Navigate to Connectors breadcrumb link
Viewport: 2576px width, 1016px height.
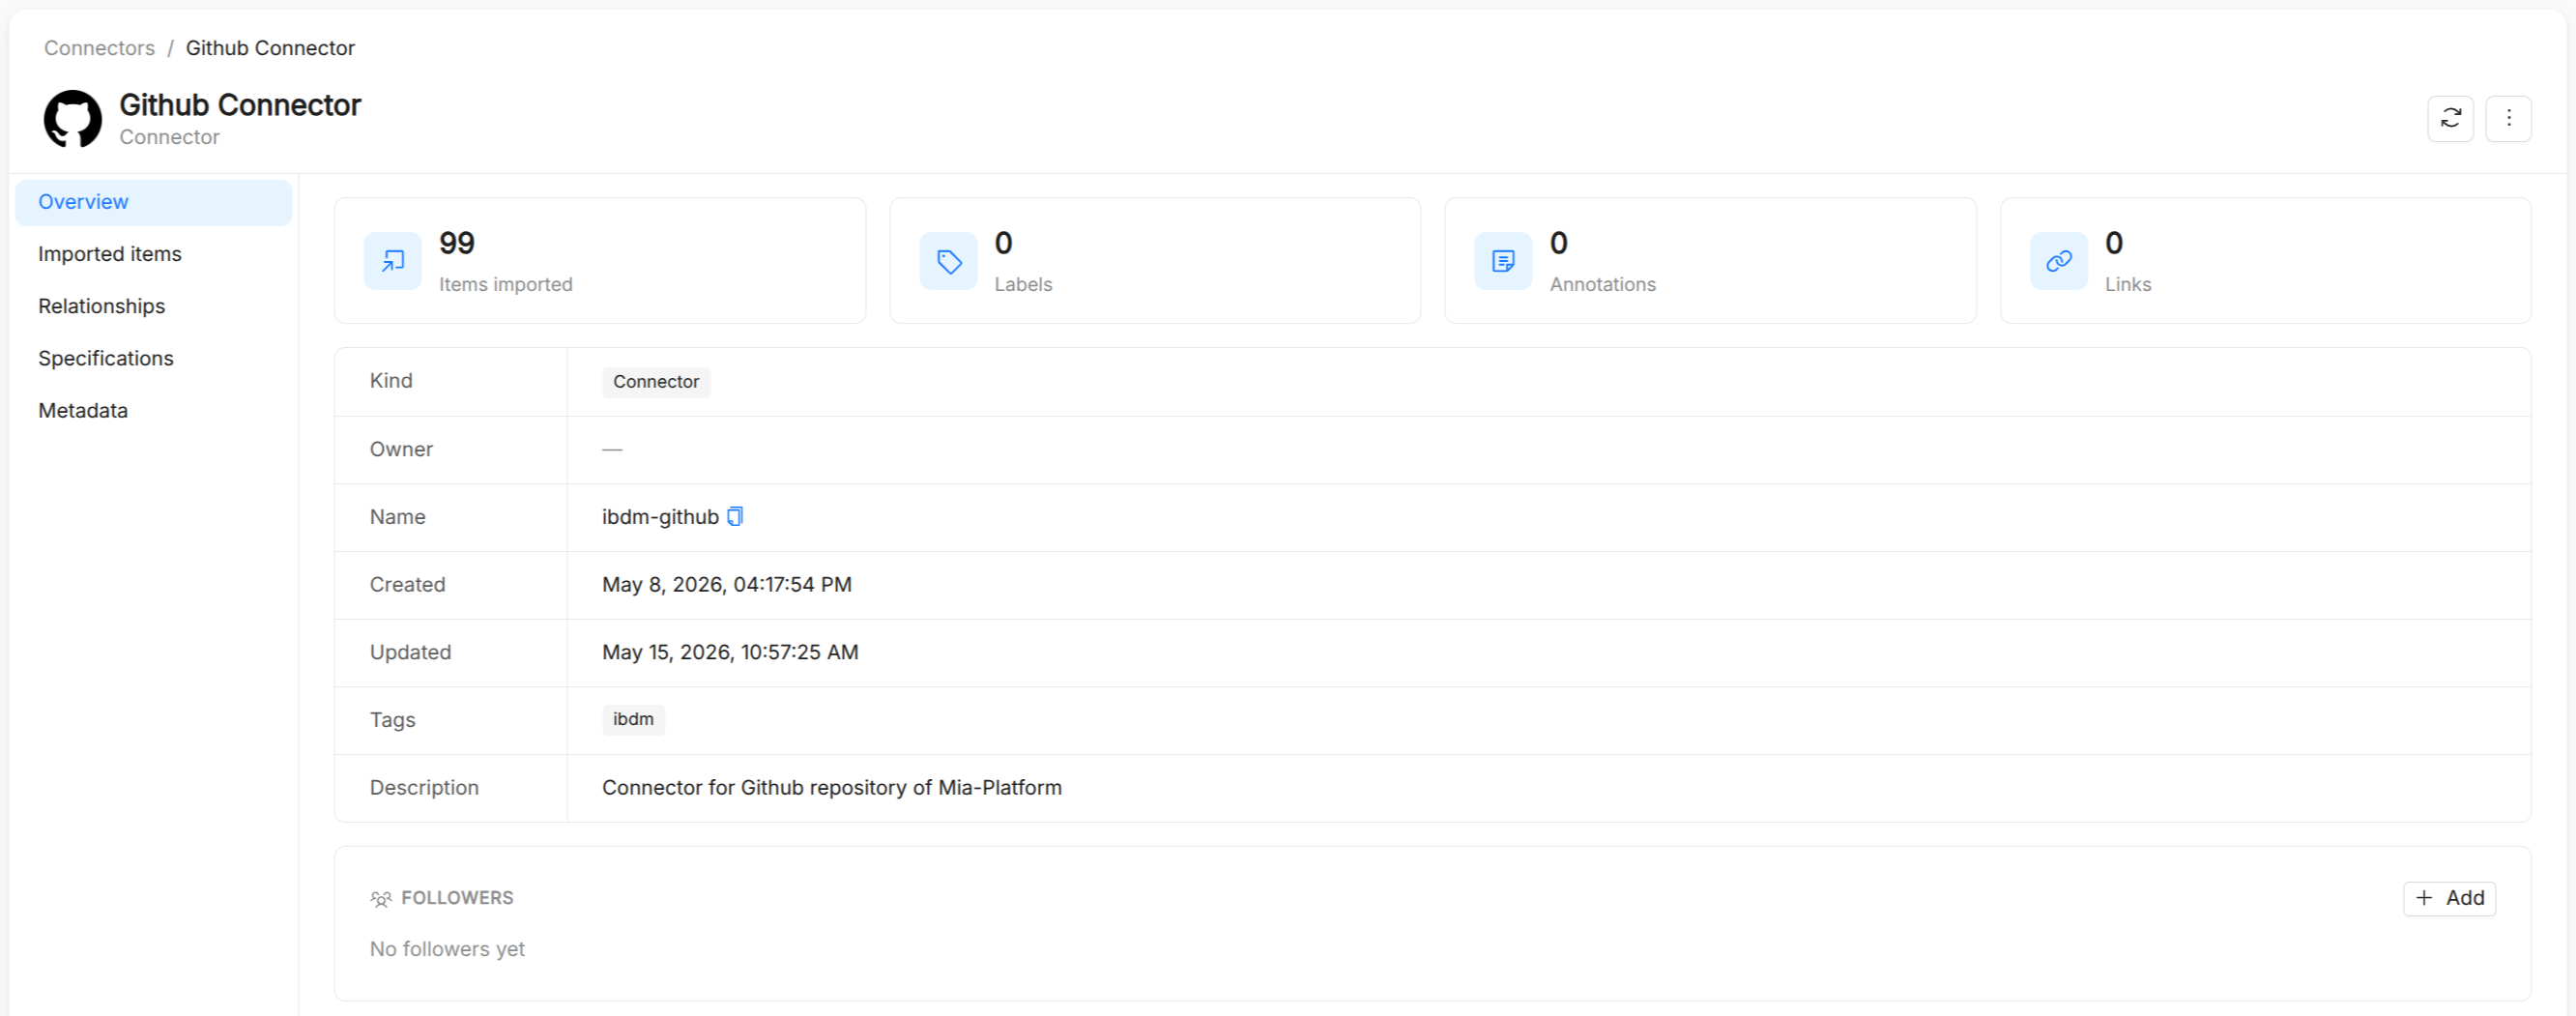click(99, 48)
